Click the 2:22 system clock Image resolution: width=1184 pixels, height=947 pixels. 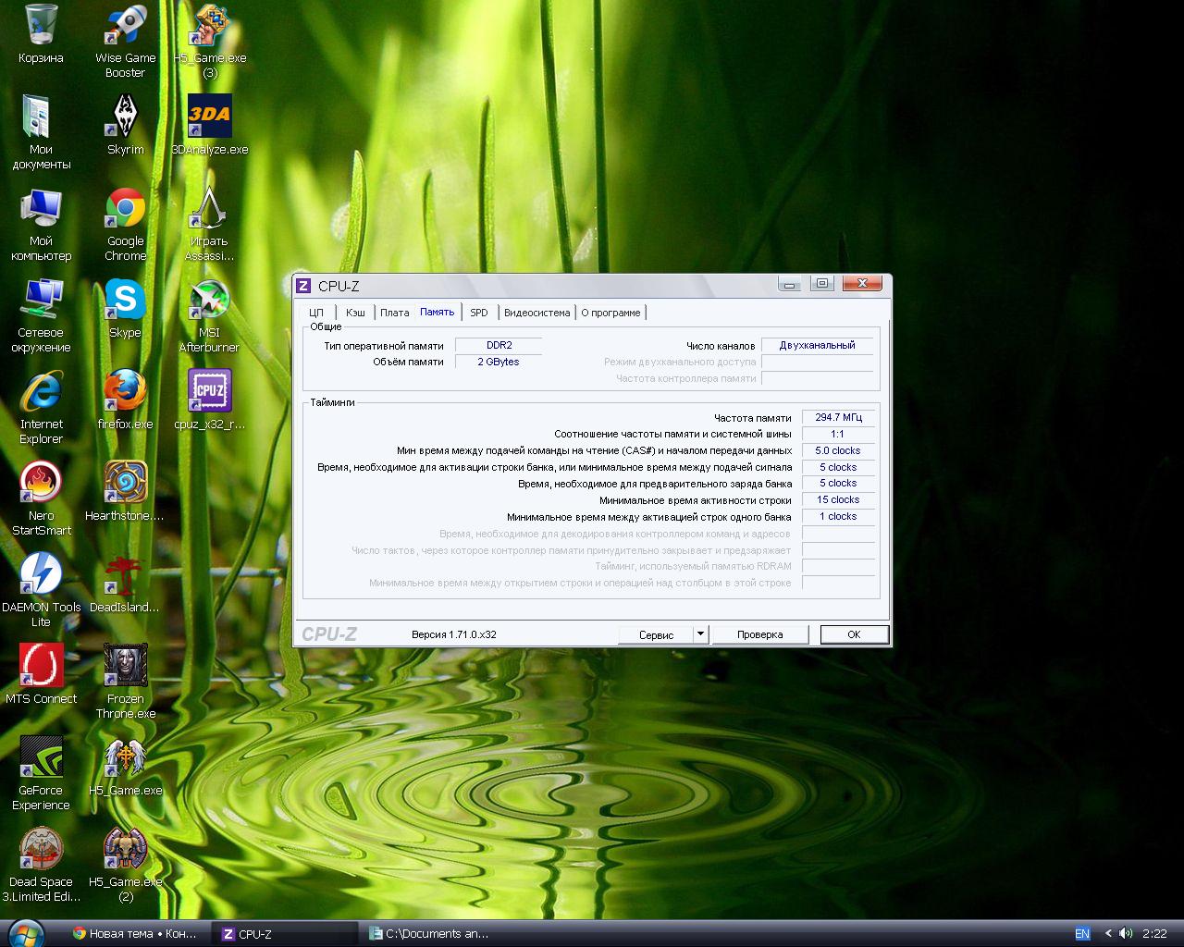pos(1154,933)
